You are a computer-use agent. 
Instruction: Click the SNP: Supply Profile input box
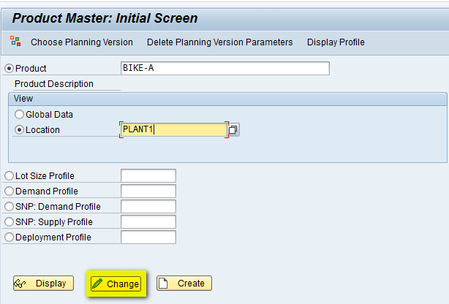148,222
